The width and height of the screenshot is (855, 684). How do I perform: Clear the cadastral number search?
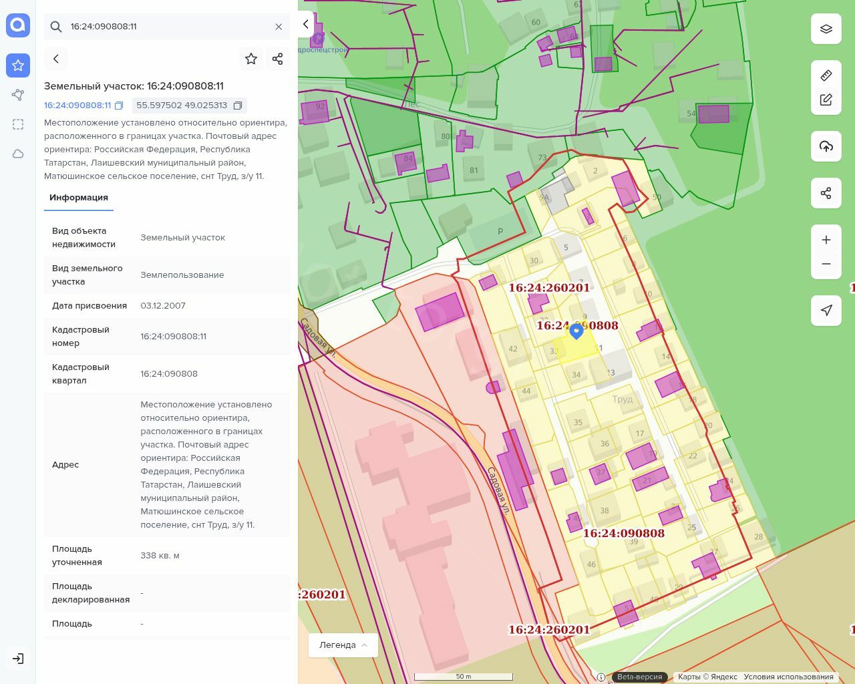coord(279,27)
